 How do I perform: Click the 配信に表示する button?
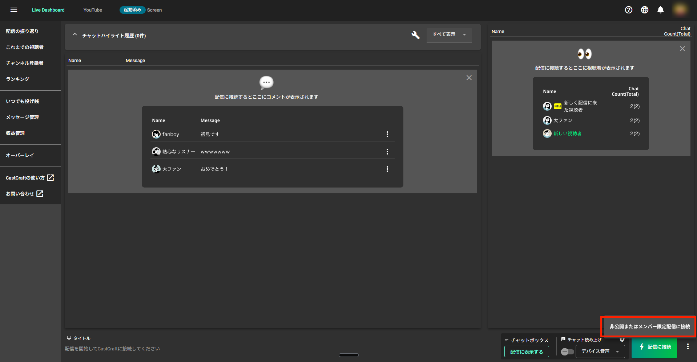tap(527, 351)
